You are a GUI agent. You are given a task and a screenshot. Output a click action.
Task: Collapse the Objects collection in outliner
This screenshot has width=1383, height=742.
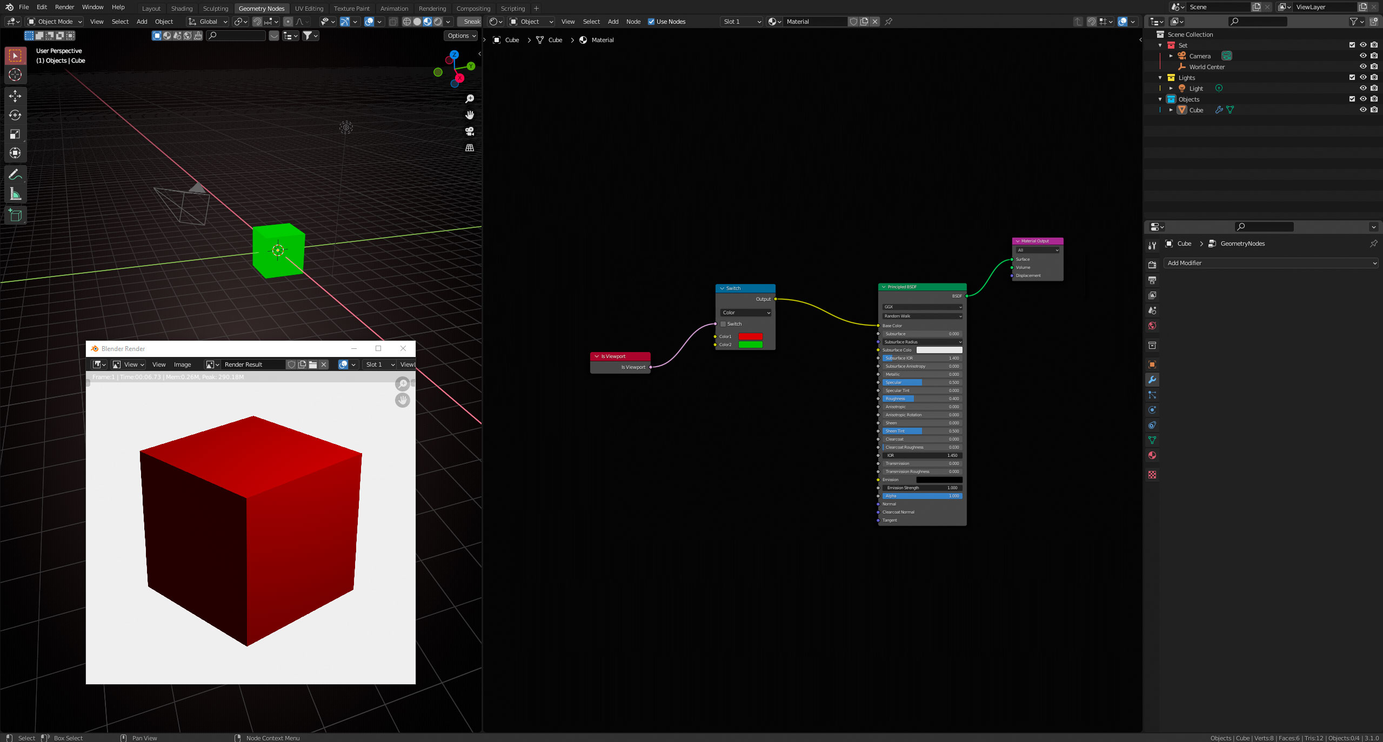(1160, 99)
